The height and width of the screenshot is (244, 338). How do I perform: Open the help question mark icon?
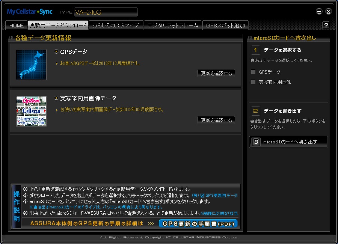tap(326, 25)
